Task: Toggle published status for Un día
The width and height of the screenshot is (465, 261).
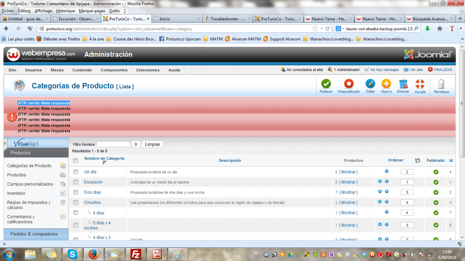Action: coord(436,172)
